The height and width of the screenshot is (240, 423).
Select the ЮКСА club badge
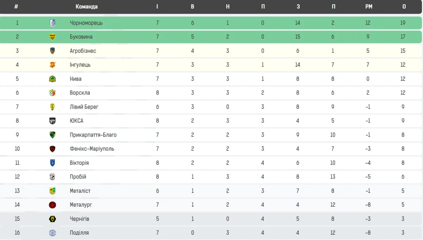pos(52,121)
